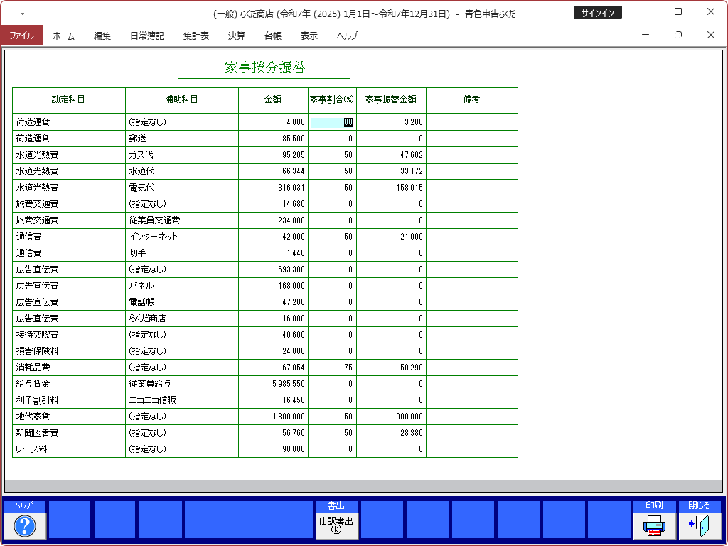Open the ヘルプ menu in the menu bar

(348, 36)
